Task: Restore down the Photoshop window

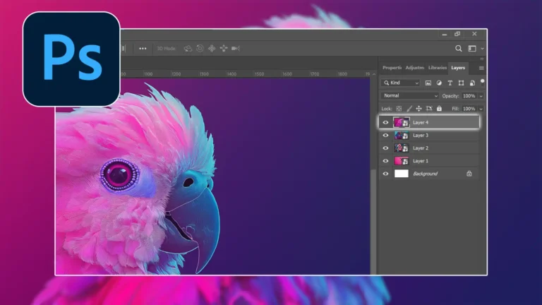Action: click(x=457, y=34)
